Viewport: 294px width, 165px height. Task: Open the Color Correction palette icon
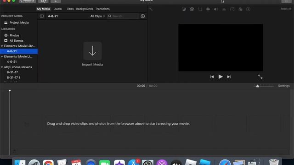192,9
